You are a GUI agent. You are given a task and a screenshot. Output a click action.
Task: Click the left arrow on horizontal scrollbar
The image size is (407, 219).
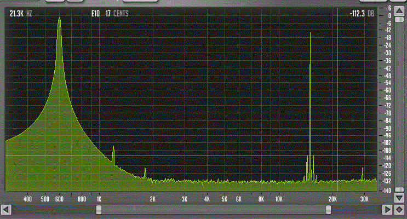6,210
